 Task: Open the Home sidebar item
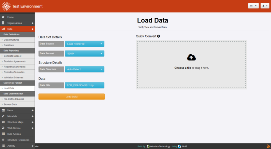17,17
